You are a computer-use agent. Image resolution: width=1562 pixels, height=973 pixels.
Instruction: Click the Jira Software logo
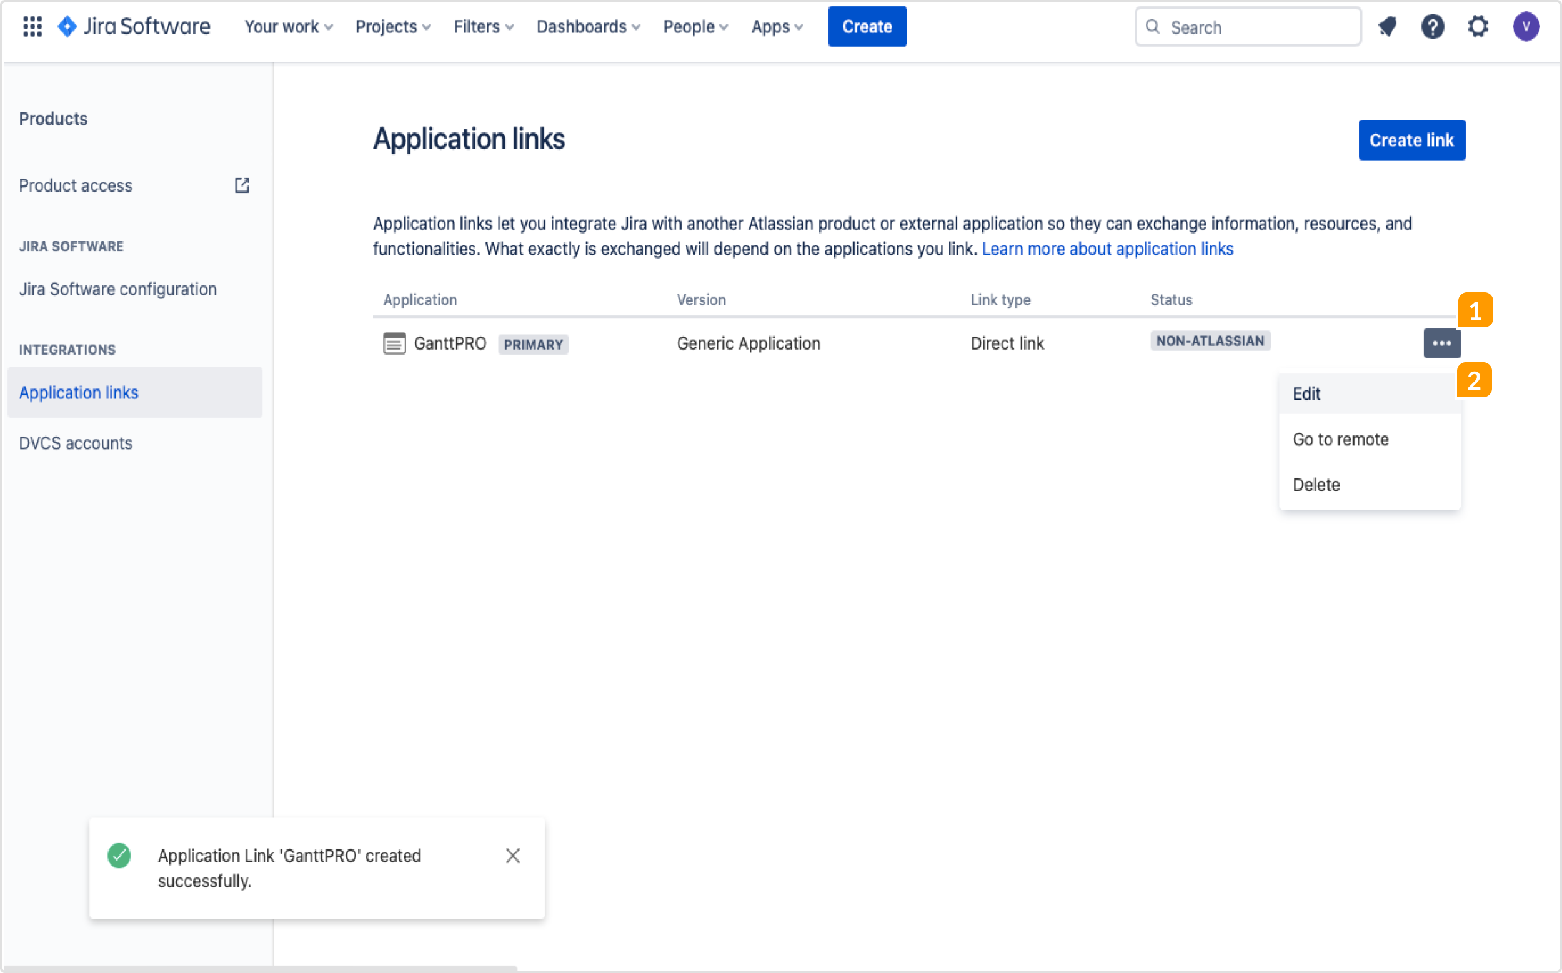coord(132,26)
